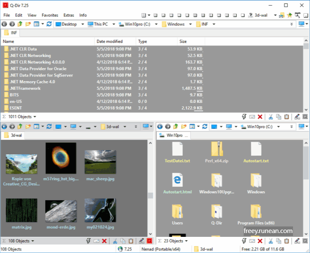The height and width of the screenshot is (253, 310).
Task: Expand the Desktop breadcrumb dropdown
Action: coord(82,24)
